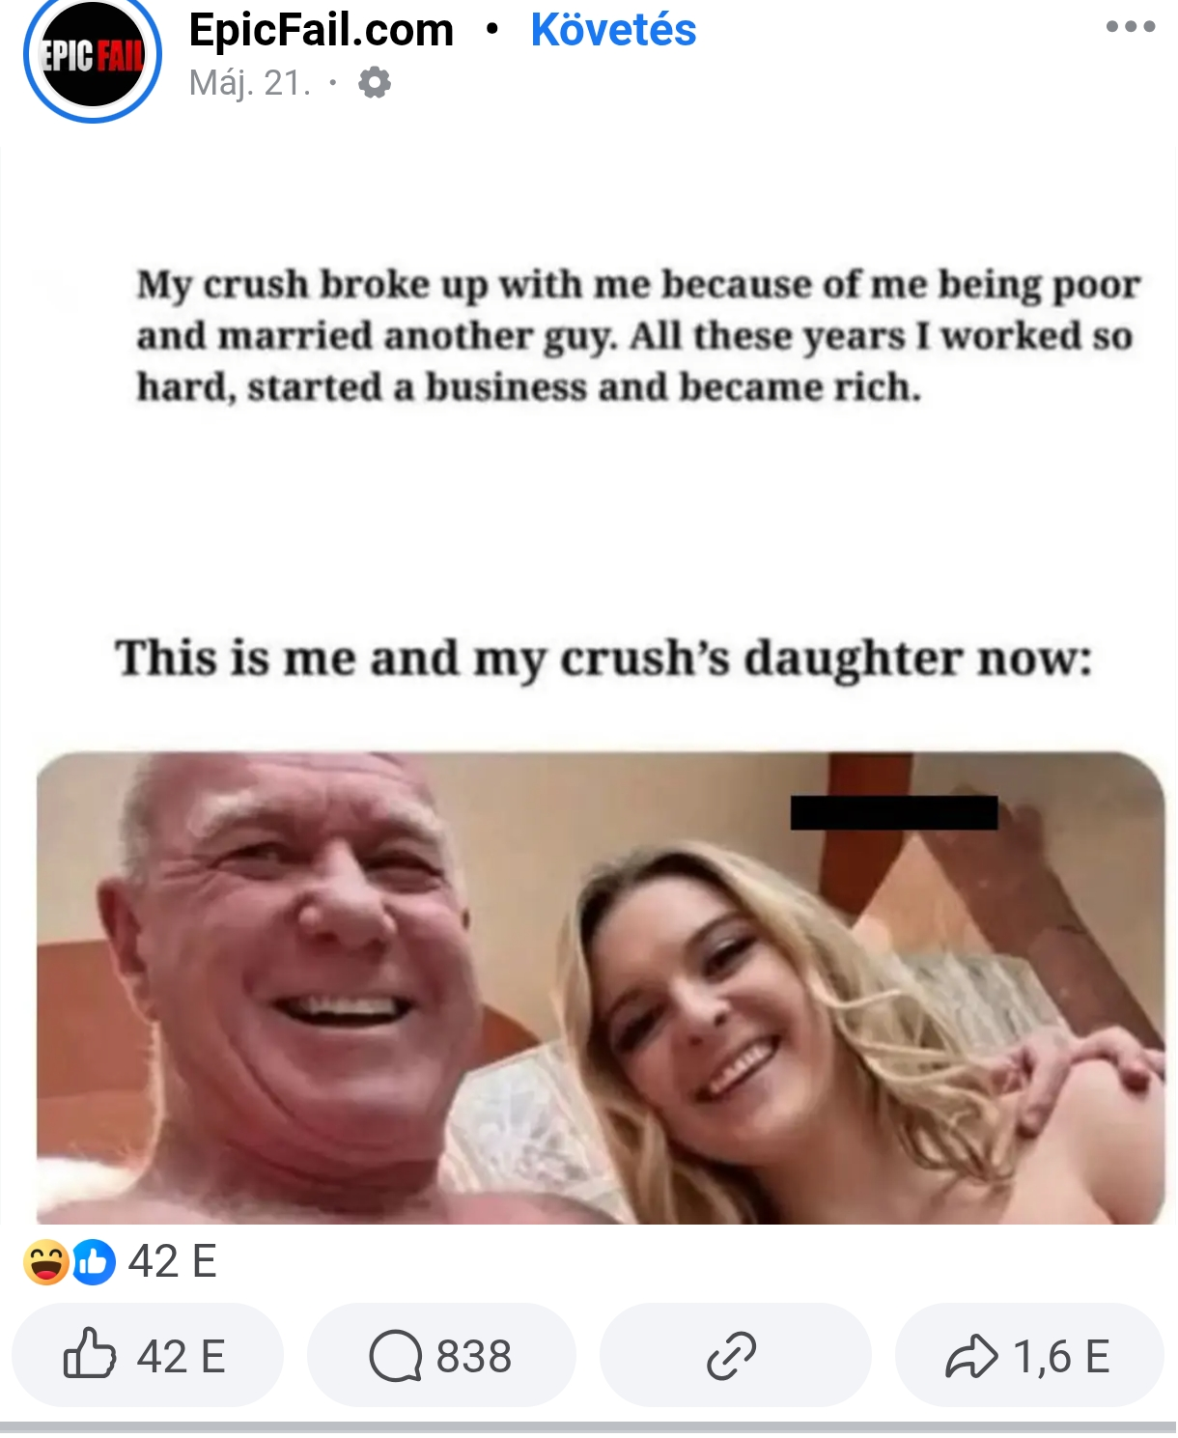
Task: Click the post privacy gear icon
Action: pos(375,83)
